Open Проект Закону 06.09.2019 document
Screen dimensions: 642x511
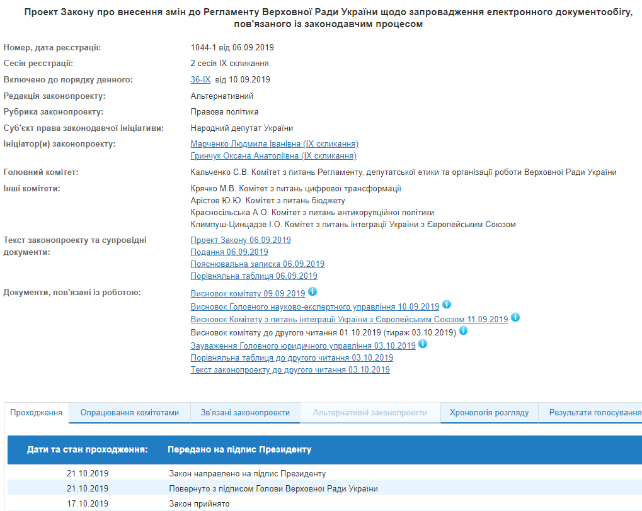coord(241,240)
